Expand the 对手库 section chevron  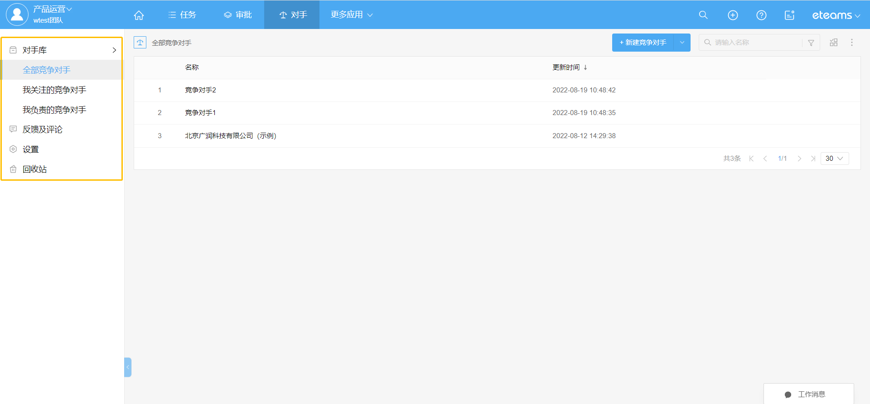pos(114,50)
